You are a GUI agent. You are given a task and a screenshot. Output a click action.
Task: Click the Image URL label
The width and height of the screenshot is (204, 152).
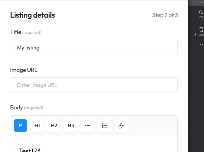pyautogui.click(x=24, y=70)
